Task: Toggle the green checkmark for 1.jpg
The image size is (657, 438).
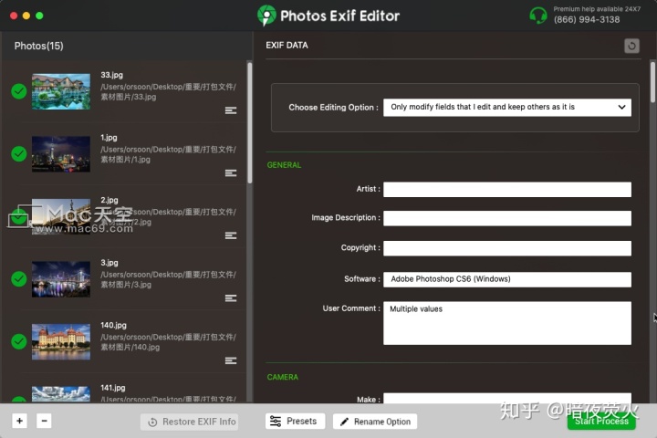Action: [x=19, y=154]
